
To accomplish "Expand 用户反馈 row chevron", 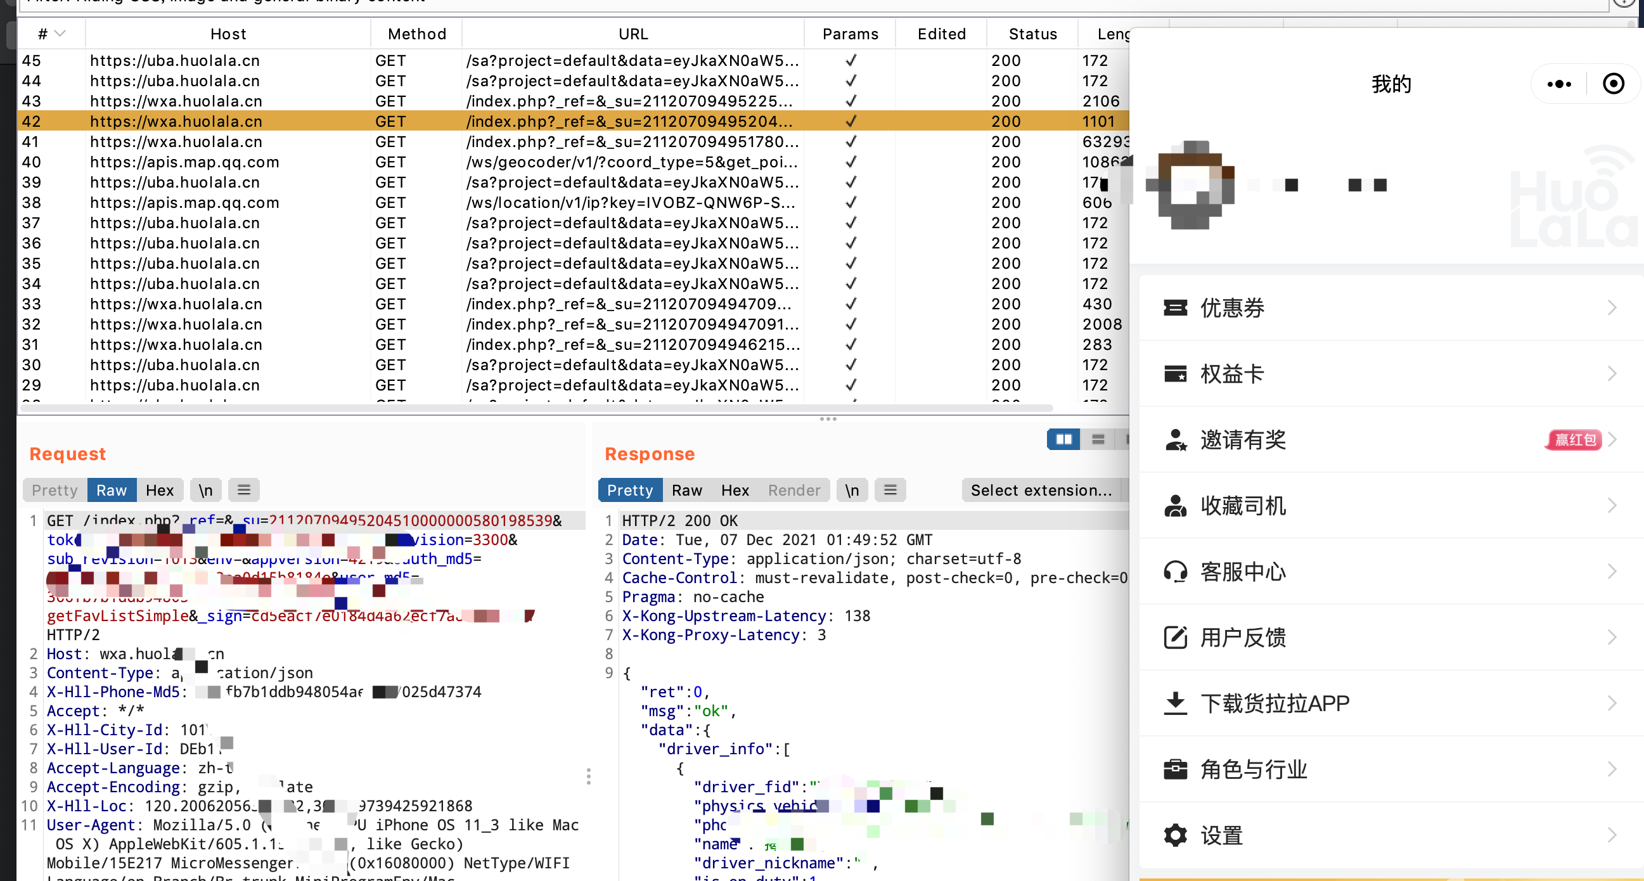I will tap(1612, 636).
